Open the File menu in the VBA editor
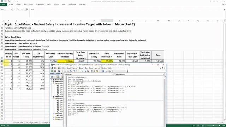This screenshot has height=127, width=226. click(x=55, y=68)
